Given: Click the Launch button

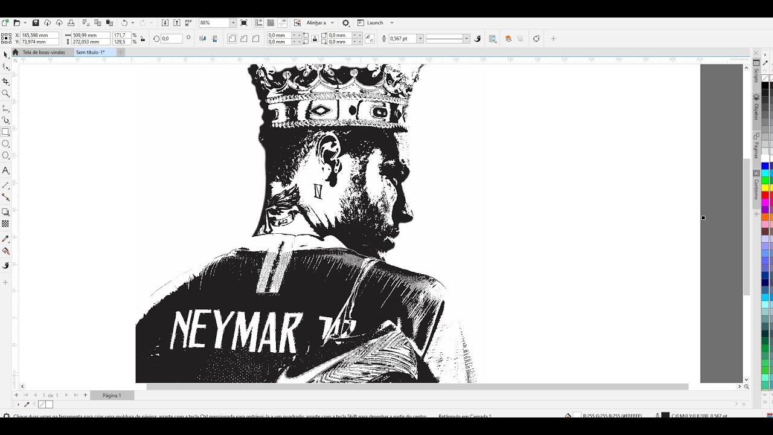Looking at the screenshot, I should point(370,23).
